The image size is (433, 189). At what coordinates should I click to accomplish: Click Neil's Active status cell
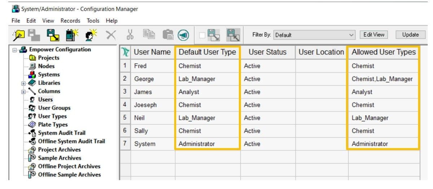[268, 118]
